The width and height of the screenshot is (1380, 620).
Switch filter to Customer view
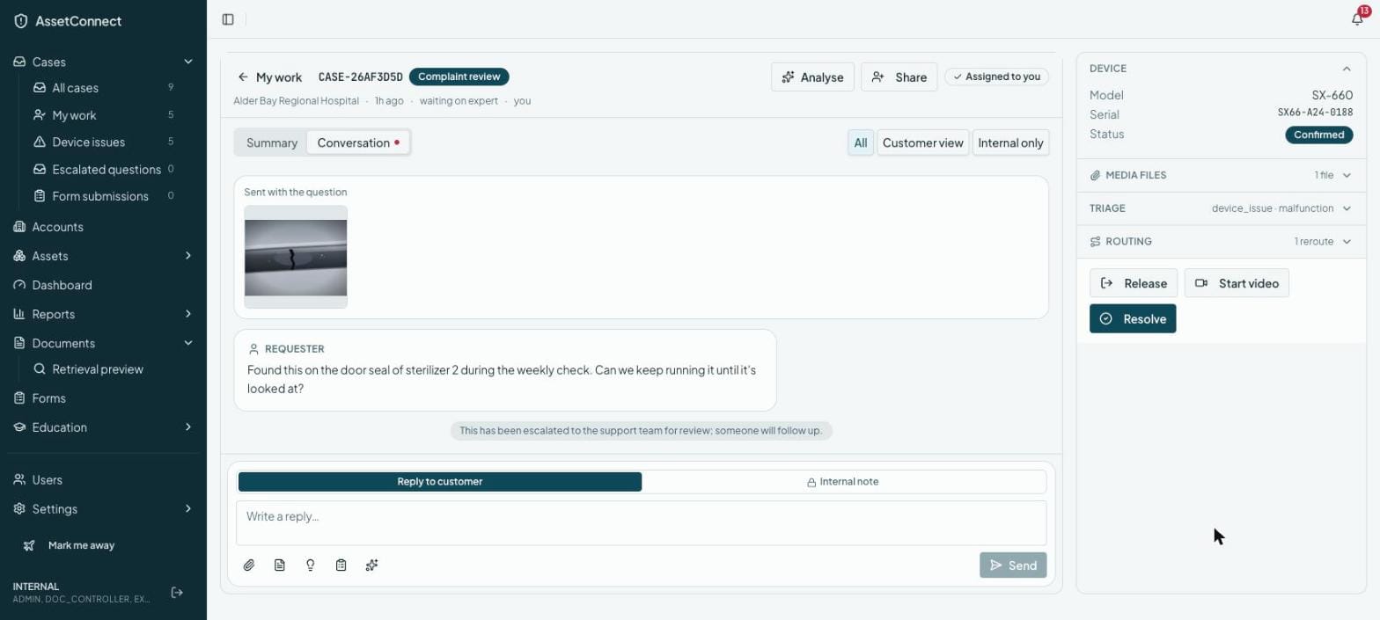[922, 142]
